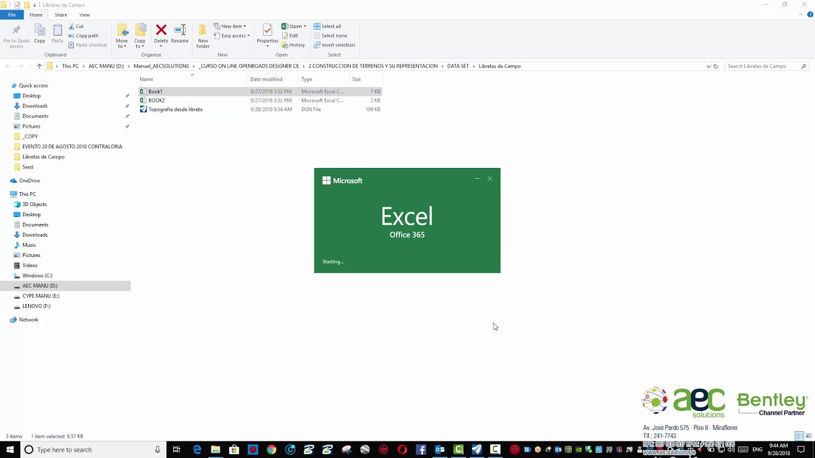Open OneDrive in navigation pane
This screenshot has width=815, height=458.
(x=29, y=181)
